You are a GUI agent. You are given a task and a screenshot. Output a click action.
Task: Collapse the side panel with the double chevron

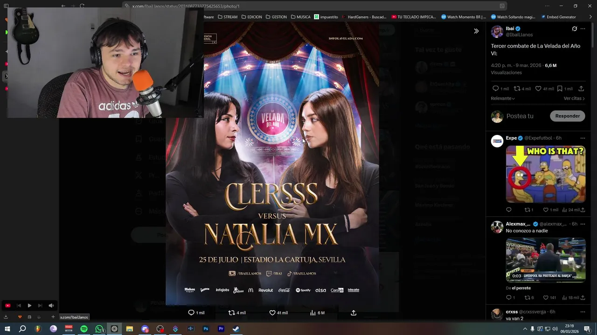click(476, 31)
